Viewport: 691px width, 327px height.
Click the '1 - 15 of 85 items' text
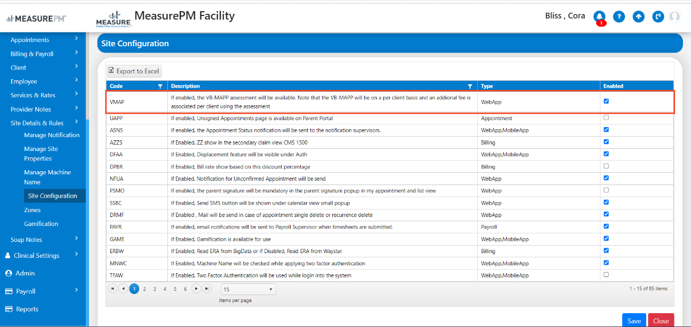(648, 289)
